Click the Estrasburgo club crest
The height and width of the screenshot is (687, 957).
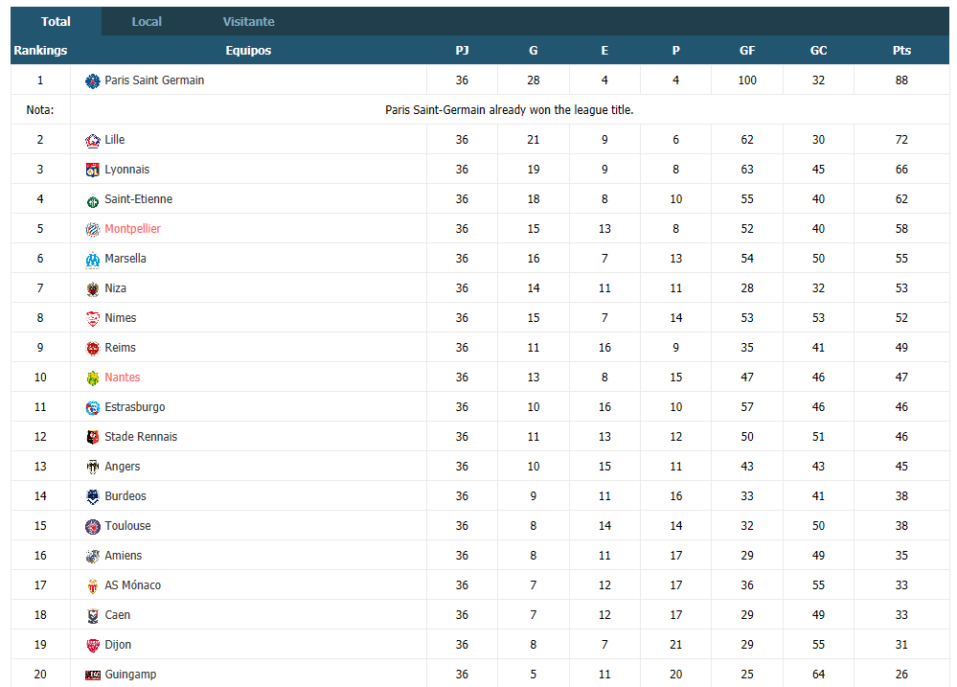92,407
